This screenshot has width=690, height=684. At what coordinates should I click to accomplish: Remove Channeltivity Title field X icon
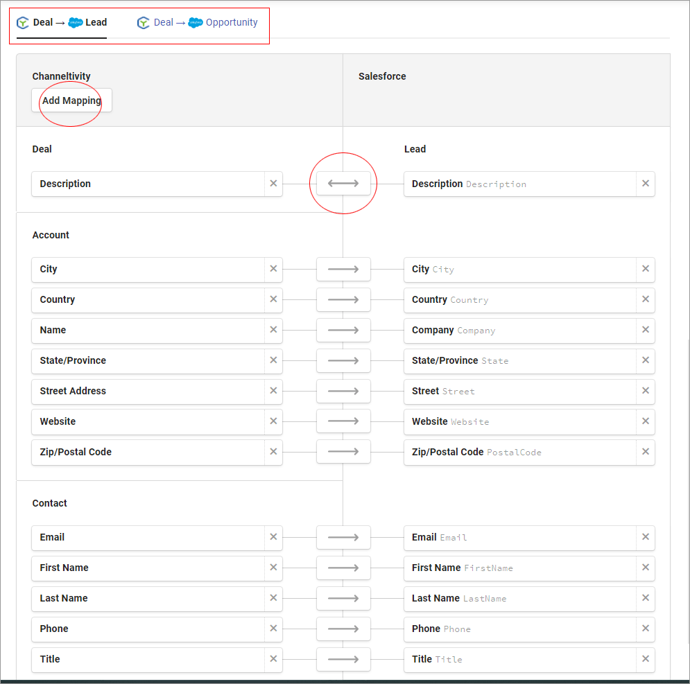click(x=273, y=658)
